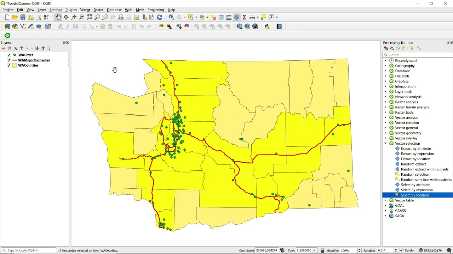Image resolution: width=453 pixels, height=254 pixels.
Task: Click the Zoom Full extent icon
Action: (90, 17)
